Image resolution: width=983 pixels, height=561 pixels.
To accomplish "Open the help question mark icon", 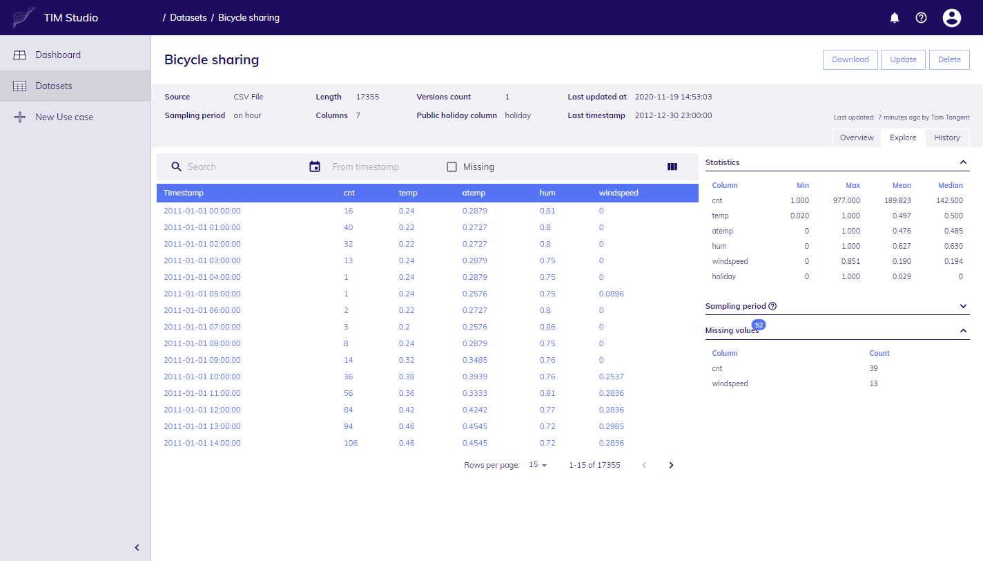I will pyautogui.click(x=921, y=18).
